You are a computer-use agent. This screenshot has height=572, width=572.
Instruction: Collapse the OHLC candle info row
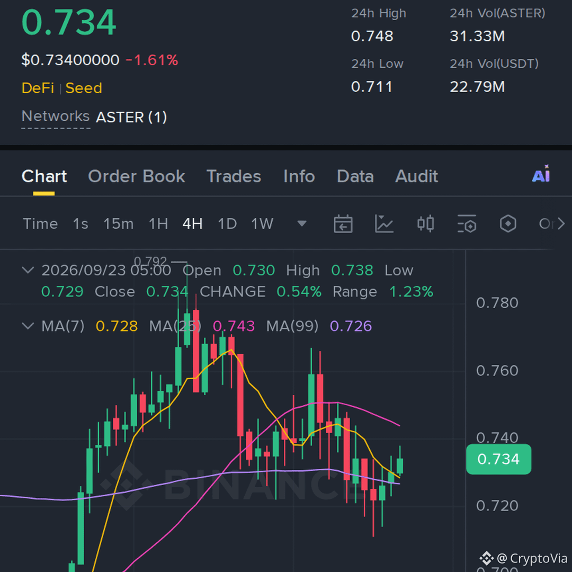[28, 270]
